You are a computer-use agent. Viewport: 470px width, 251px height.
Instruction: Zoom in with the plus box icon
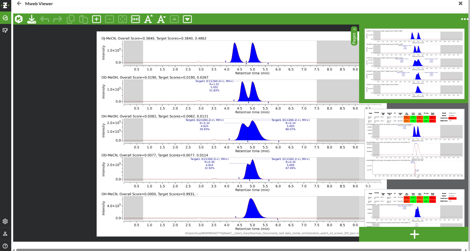click(96, 19)
